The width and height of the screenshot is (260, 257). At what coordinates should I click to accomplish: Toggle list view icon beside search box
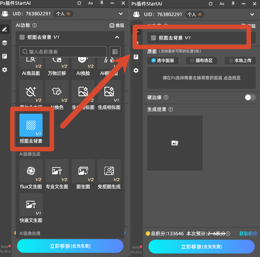click(115, 52)
